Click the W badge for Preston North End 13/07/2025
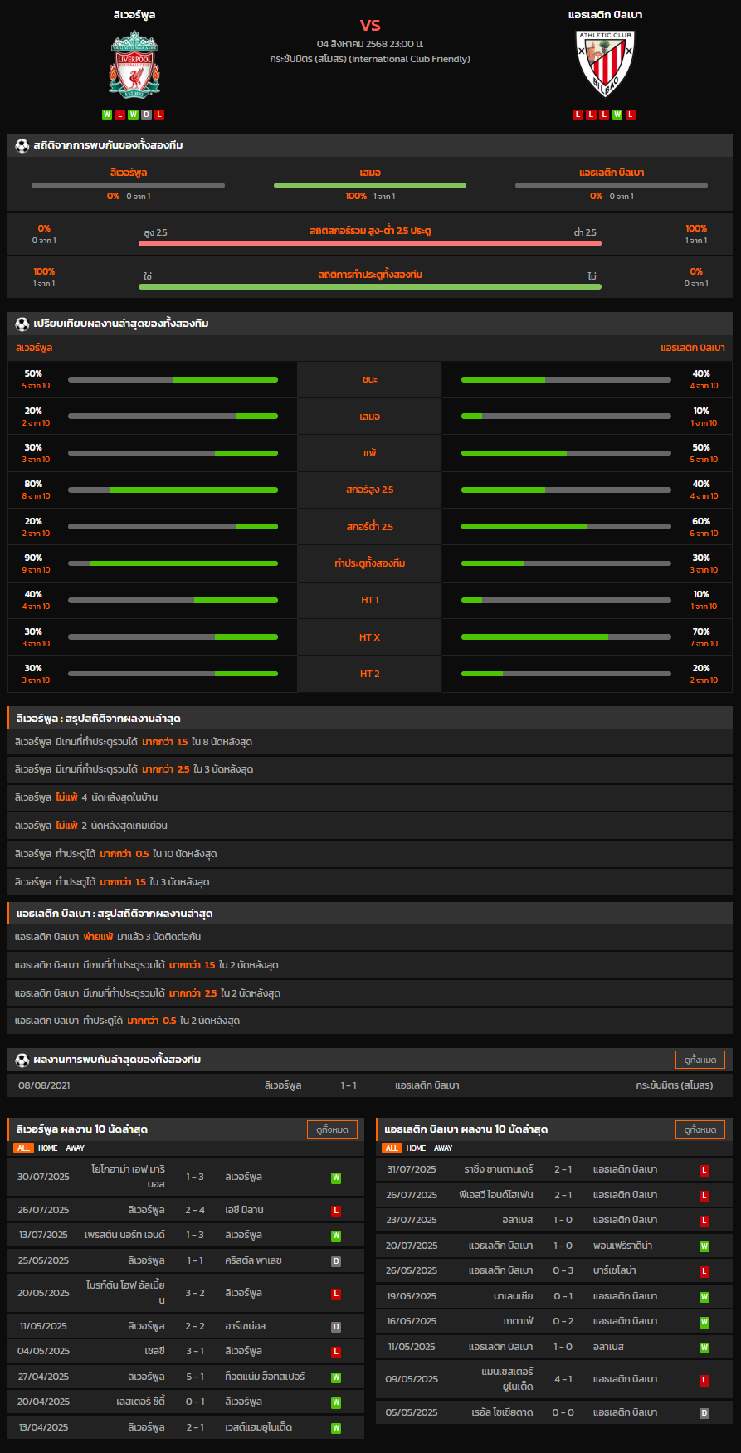The image size is (741, 1453). pos(336,1236)
